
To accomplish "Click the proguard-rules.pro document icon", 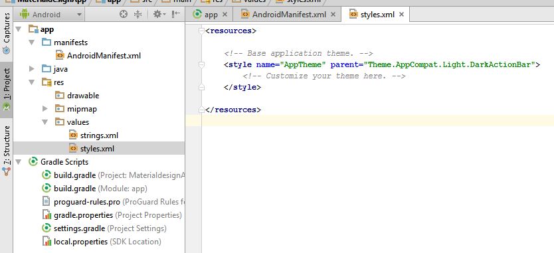I will (46, 202).
